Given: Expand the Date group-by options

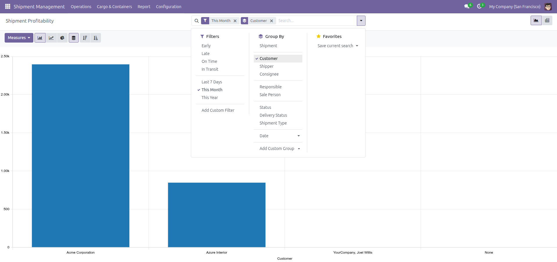Looking at the screenshot, I should (x=278, y=136).
